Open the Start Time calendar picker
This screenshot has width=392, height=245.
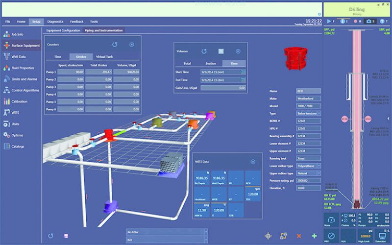tap(243, 72)
